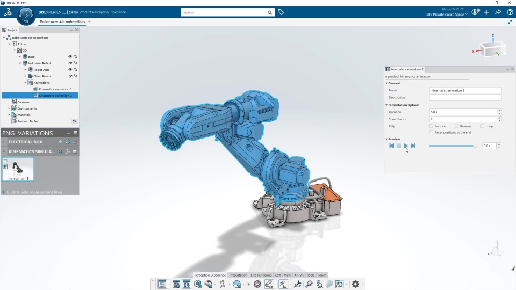Open the Help question mark icon
516x290 pixels.
(x=510, y=12)
